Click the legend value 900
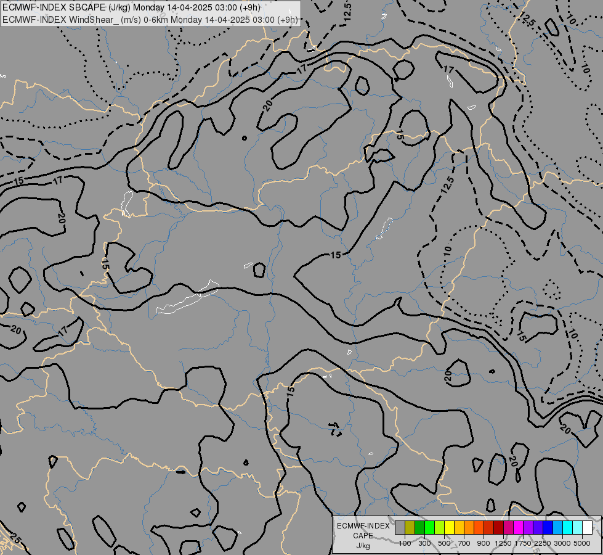The image size is (603, 555). (x=484, y=543)
